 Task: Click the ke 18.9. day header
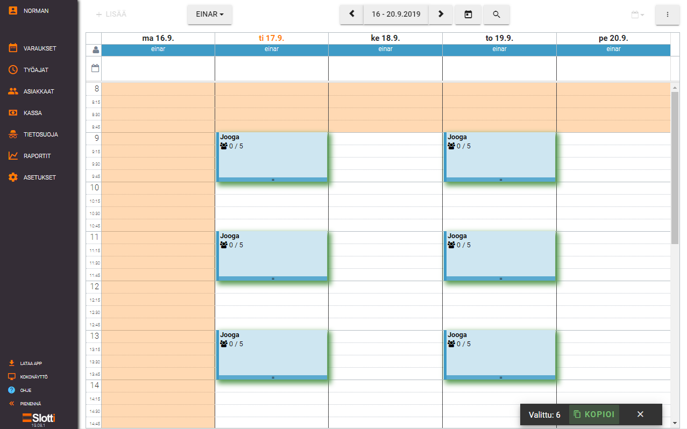385,38
